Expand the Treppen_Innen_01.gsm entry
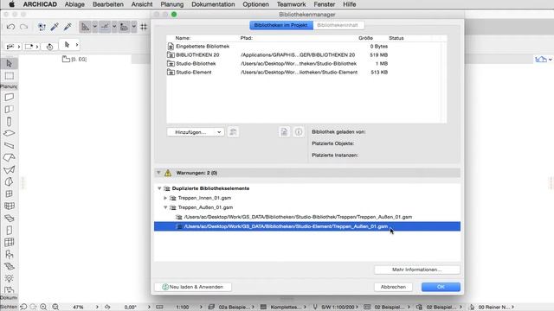554x311 pixels. [165, 198]
